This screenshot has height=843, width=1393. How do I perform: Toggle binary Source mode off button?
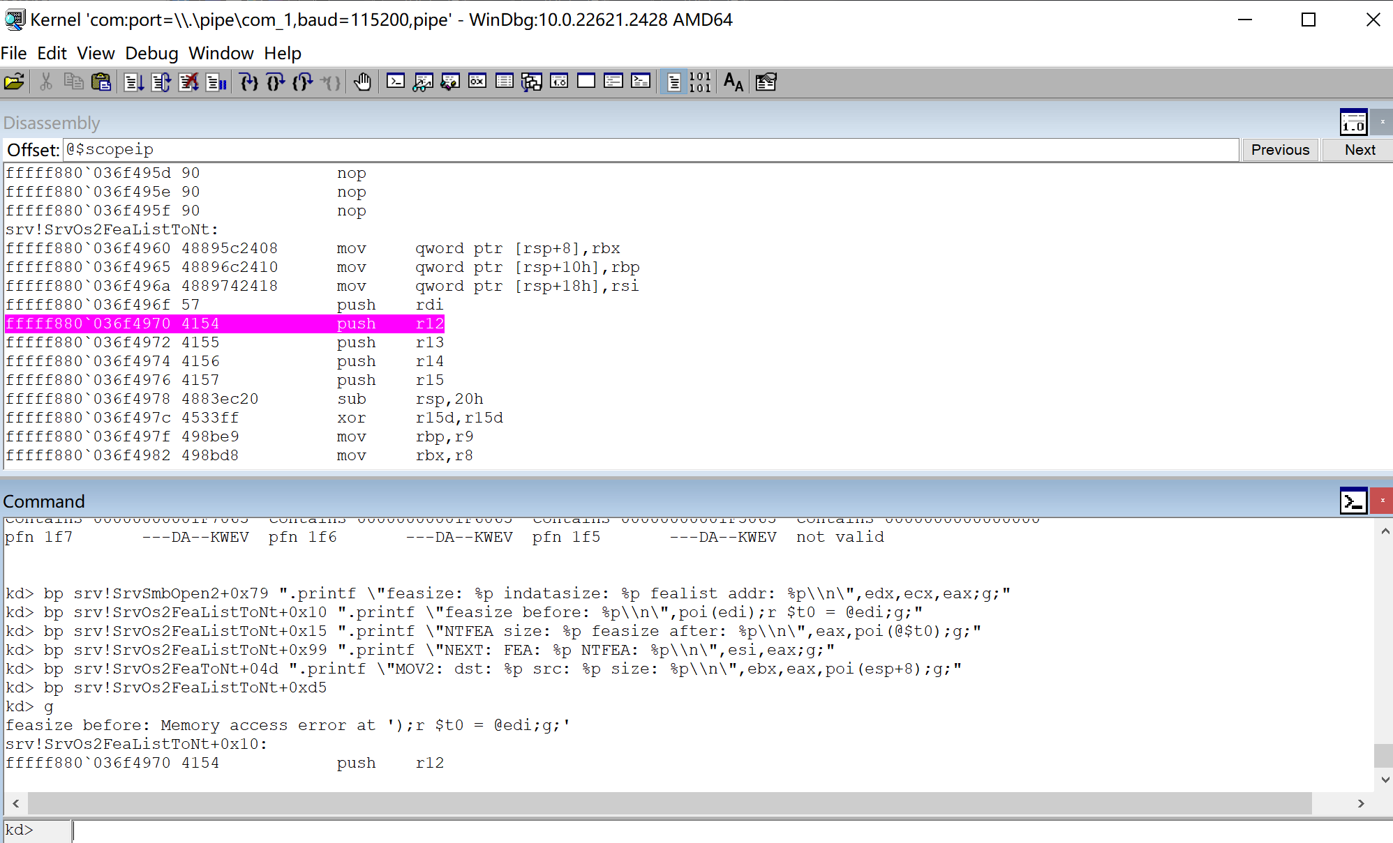[700, 82]
